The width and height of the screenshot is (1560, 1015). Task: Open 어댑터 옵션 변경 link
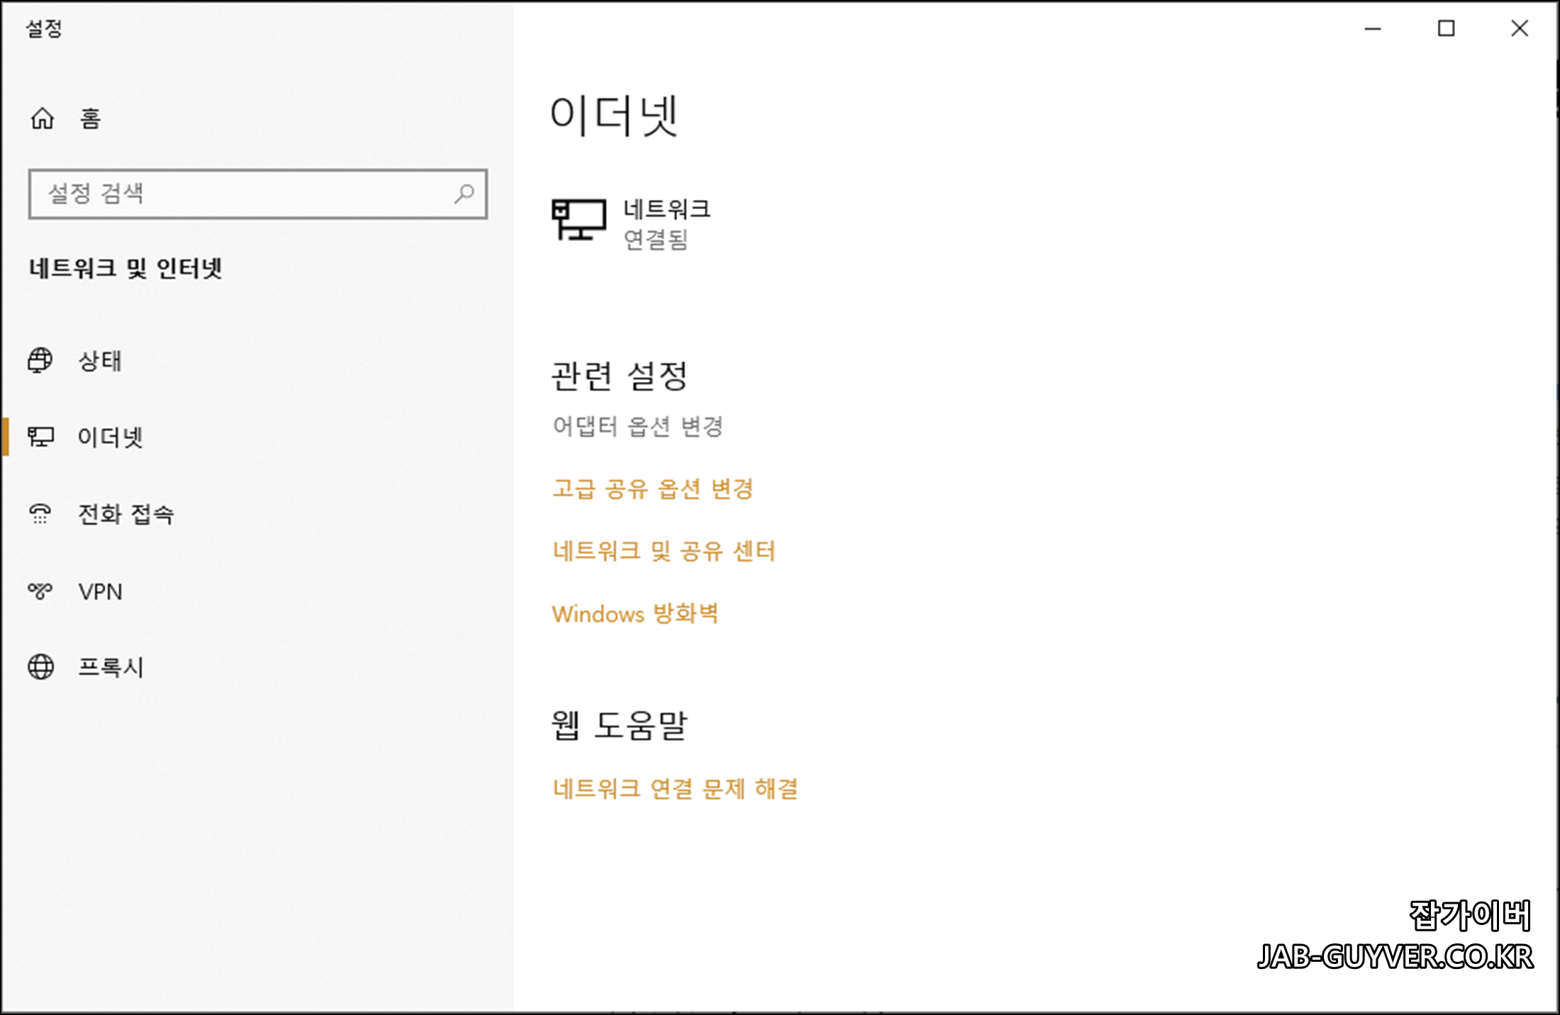pyautogui.click(x=637, y=426)
